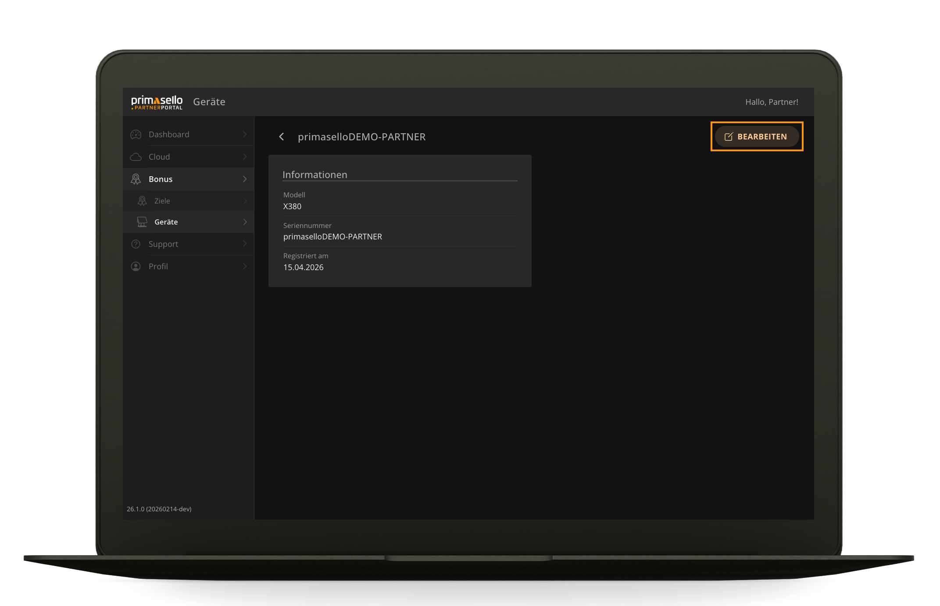Click the edit pencil icon inside Bearbeiten
This screenshot has height=606, width=940.
tap(728, 136)
